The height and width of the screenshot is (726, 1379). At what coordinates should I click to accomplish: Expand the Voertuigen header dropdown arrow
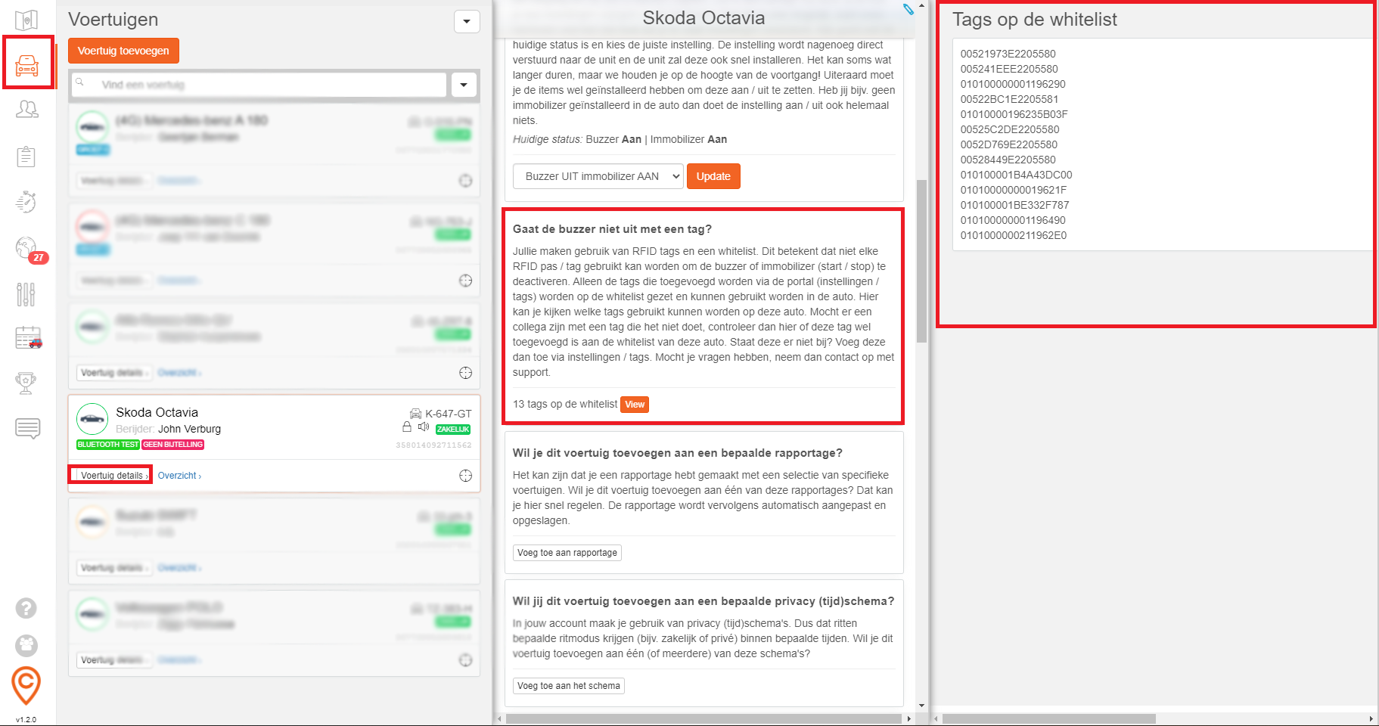(x=467, y=21)
